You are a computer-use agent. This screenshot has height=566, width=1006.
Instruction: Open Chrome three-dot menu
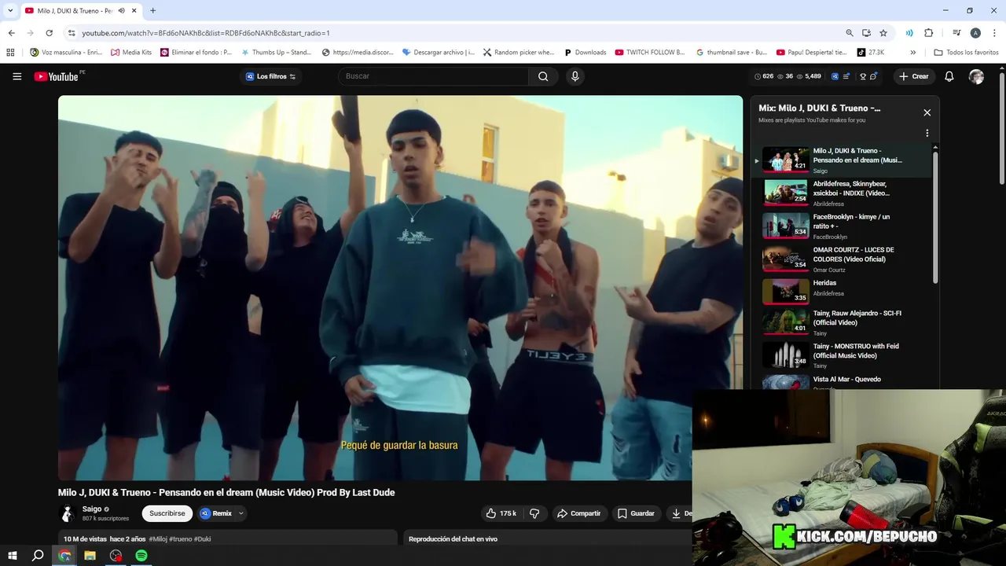pos(993,33)
